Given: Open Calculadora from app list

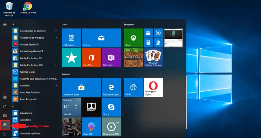Looking at the screenshot, I should point(35,113).
